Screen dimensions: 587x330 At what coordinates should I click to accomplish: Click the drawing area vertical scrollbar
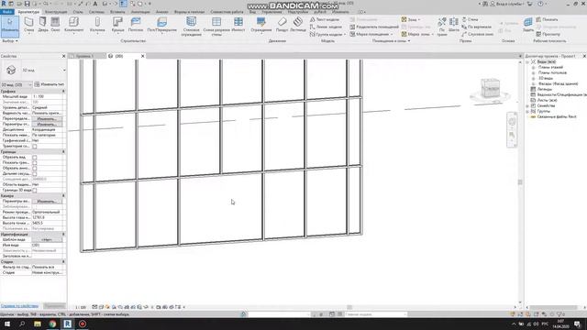coord(520,182)
